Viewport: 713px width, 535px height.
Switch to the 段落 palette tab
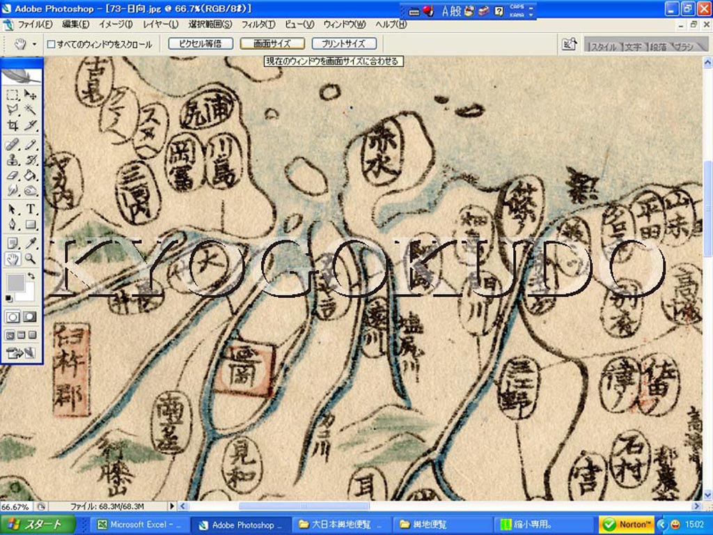coord(658,47)
